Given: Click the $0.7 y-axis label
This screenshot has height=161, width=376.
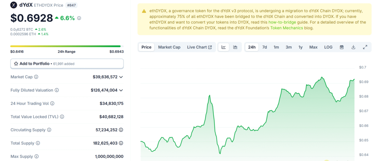Looking at the screenshot, I should (x=363, y=67).
